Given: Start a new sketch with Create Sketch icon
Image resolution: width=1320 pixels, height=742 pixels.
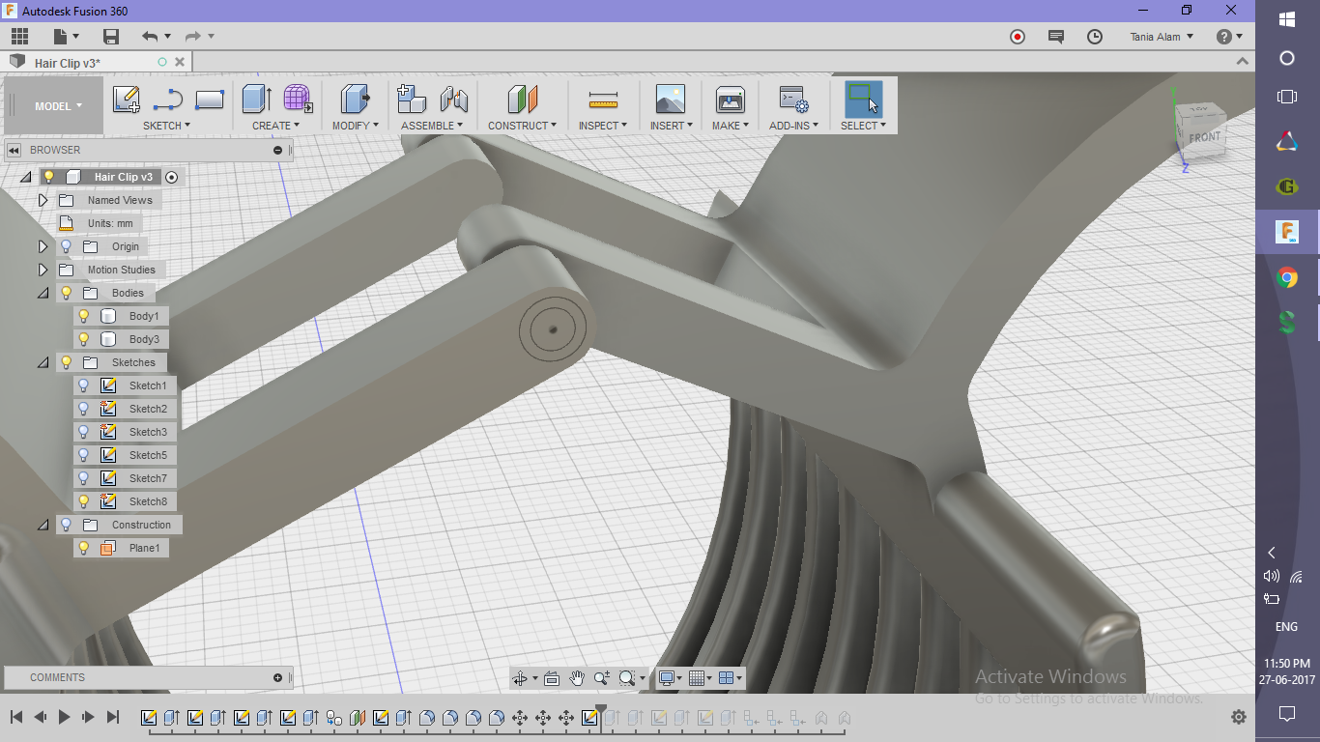Looking at the screenshot, I should pos(127,99).
